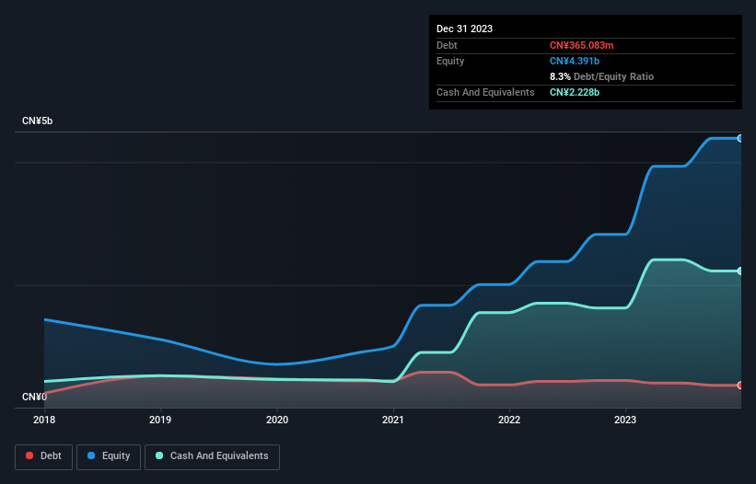The width and height of the screenshot is (756, 484).
Task: Click the Dec 31 2023 tooltip header
Action: pyautogui.click(x=464, y=29)
